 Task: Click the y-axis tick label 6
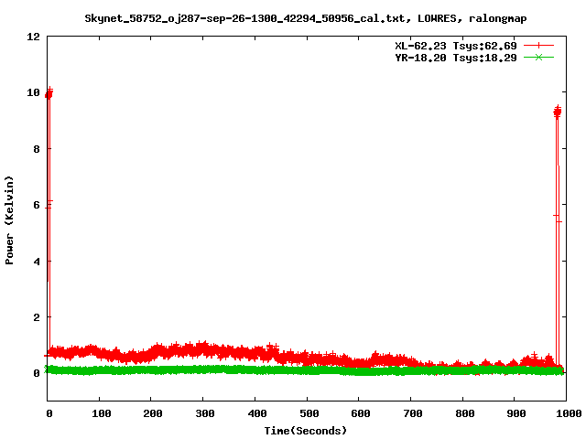click(x=37, y=205)
